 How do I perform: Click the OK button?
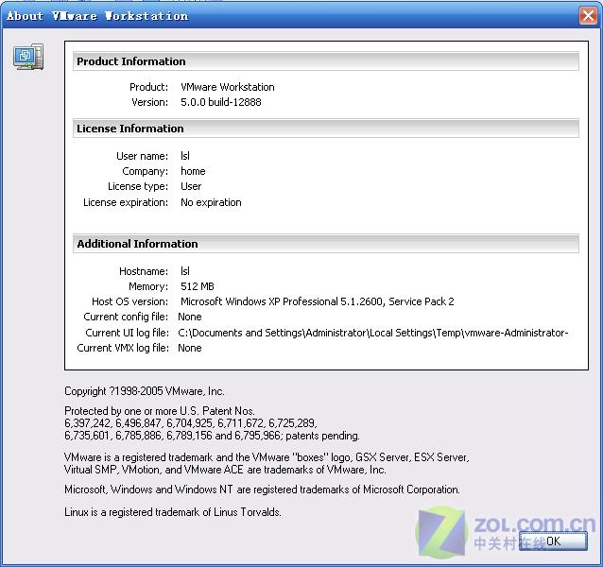click(x=553, y=541)
